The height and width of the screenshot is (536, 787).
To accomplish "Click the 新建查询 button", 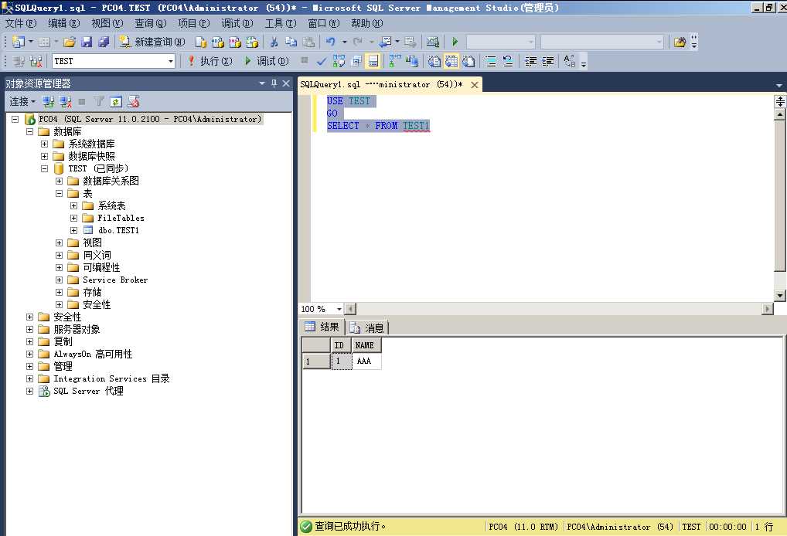I will point(152,42).
